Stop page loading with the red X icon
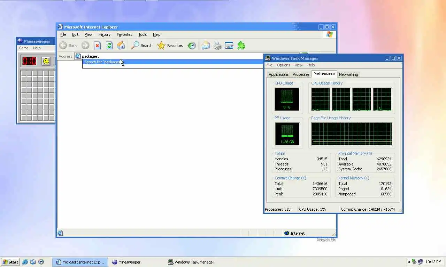The height and width of the screenshot is (267, 446). click(x=97, y=46)
